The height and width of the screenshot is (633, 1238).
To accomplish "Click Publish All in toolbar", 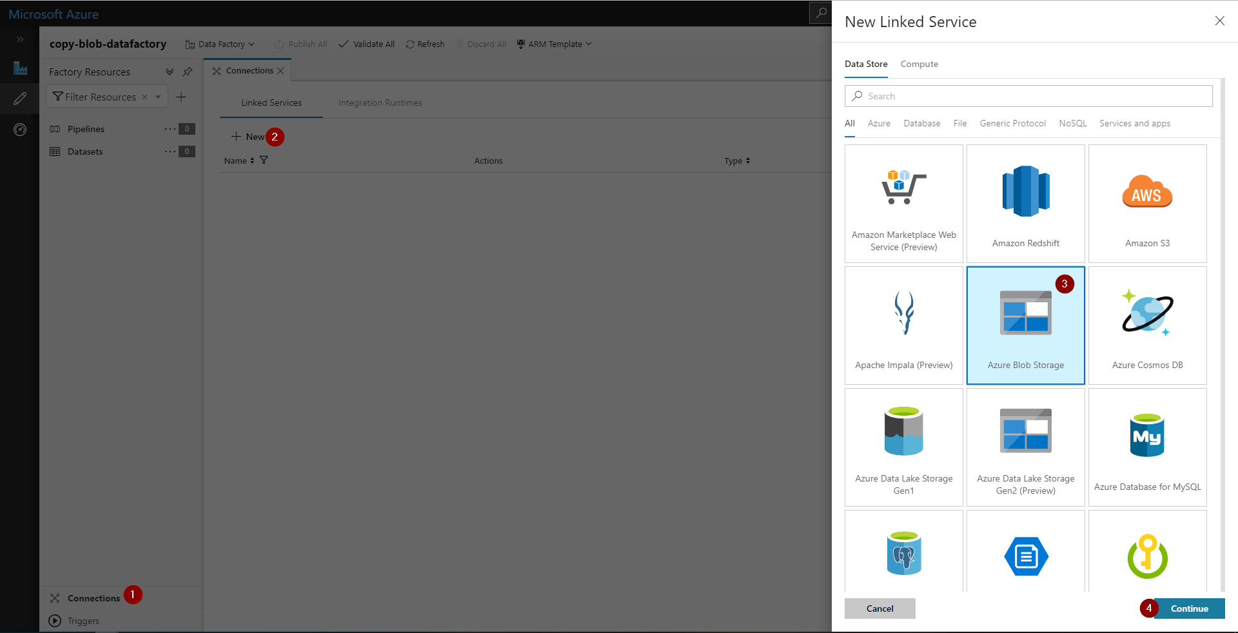I will (301, 44).
